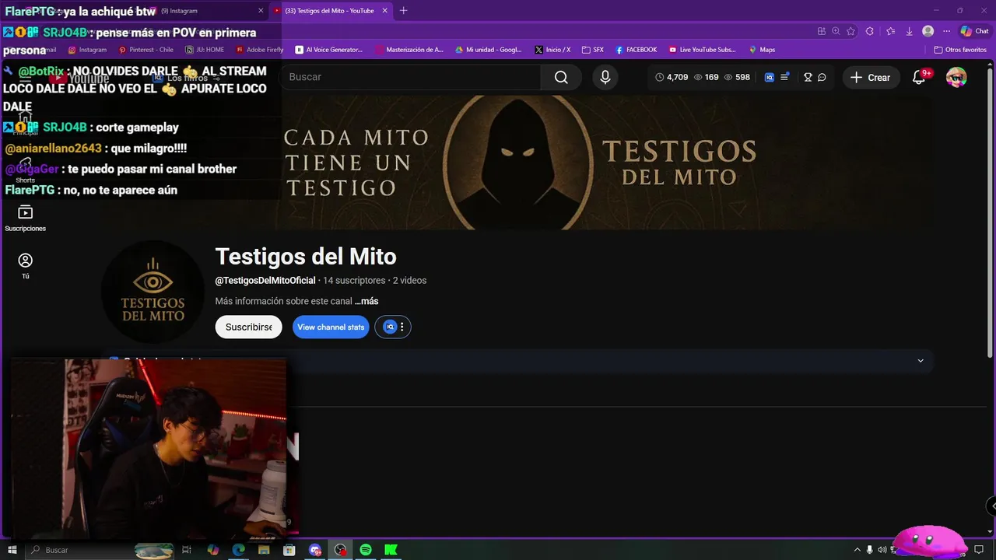Image resolution: width=996 pixels, height=560 pixels.
Task: Open a new browser tab
Action: click(403, 11)
